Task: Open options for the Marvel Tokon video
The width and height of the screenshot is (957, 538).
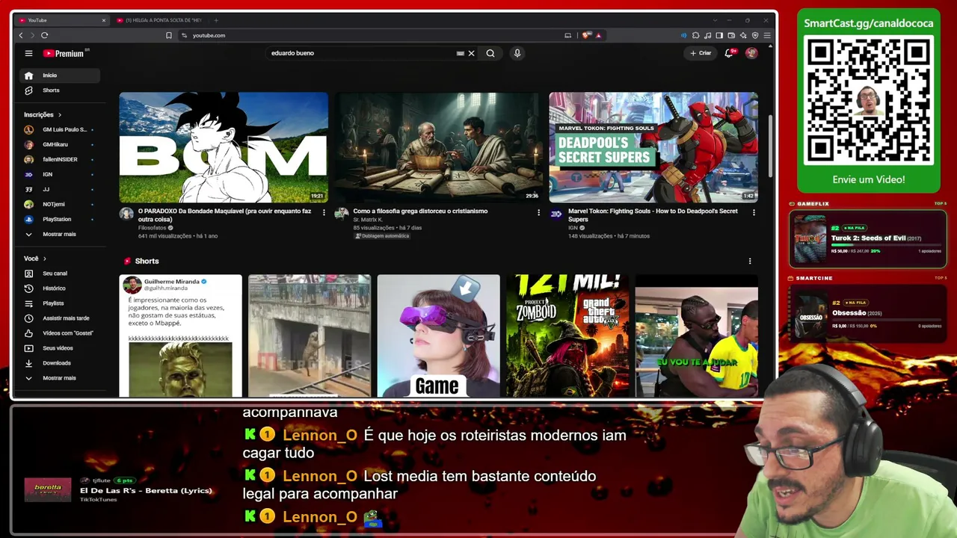Action: click(754, 212)
